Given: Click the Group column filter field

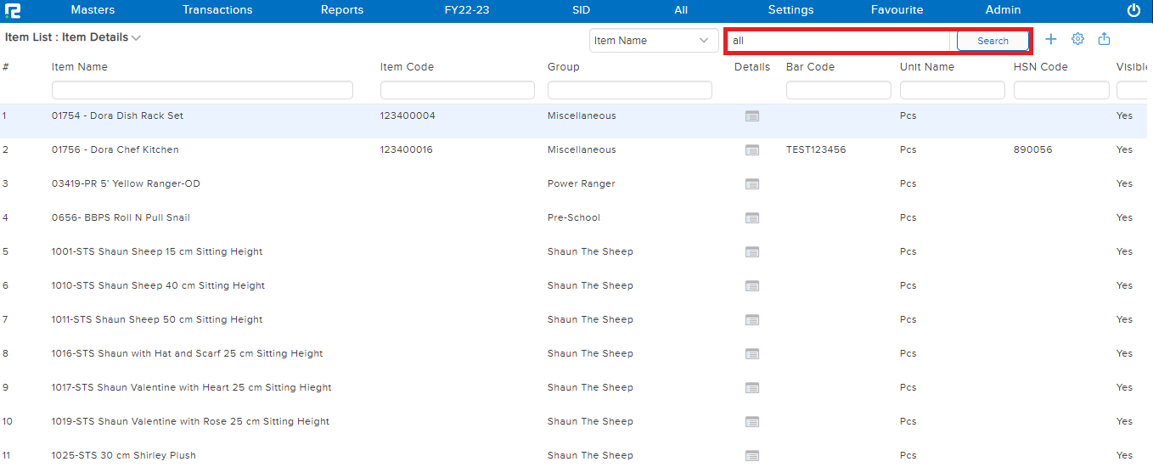Looking at the screenshot, I should click(629, 90).
